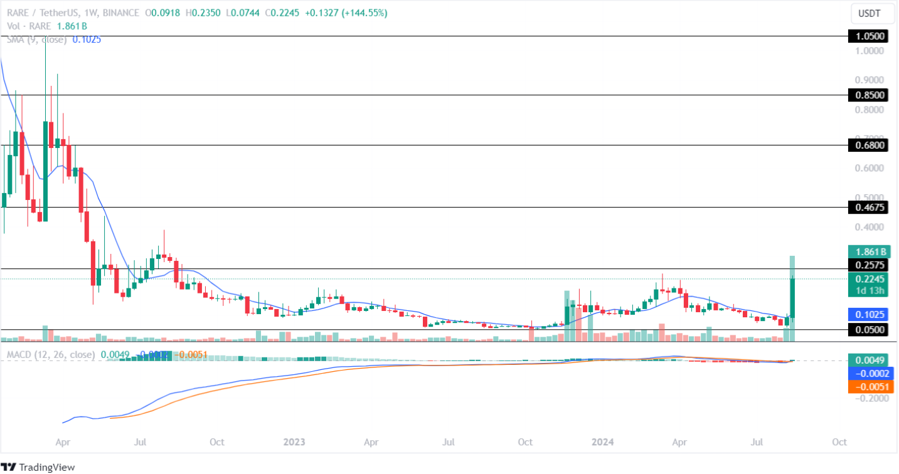Select the blue -0.0002 MACD axis label
This screenshot has height=474, width=899.
pyautogui.click(x=870, y=374)
